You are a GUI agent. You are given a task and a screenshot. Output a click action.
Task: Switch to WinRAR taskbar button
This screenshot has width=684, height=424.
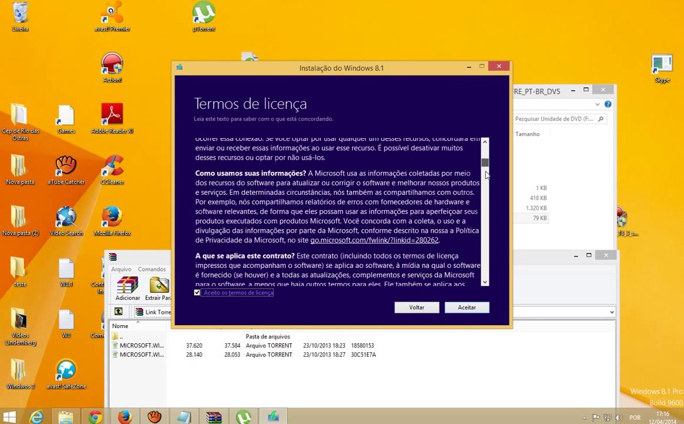(213, 416)
